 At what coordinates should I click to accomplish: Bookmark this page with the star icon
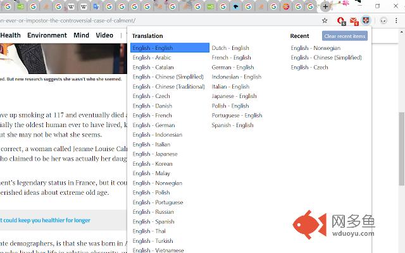click(x=325, y=20)
